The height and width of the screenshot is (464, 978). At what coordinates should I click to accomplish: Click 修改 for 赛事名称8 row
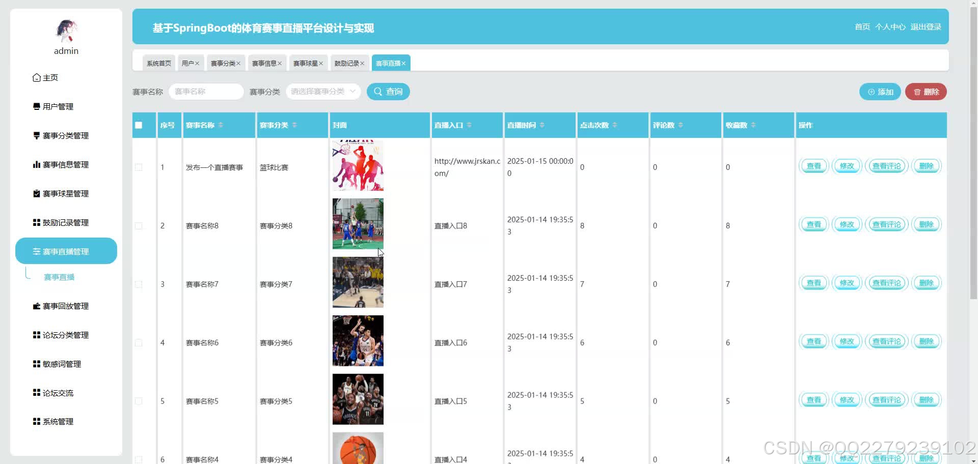(847, 224)
